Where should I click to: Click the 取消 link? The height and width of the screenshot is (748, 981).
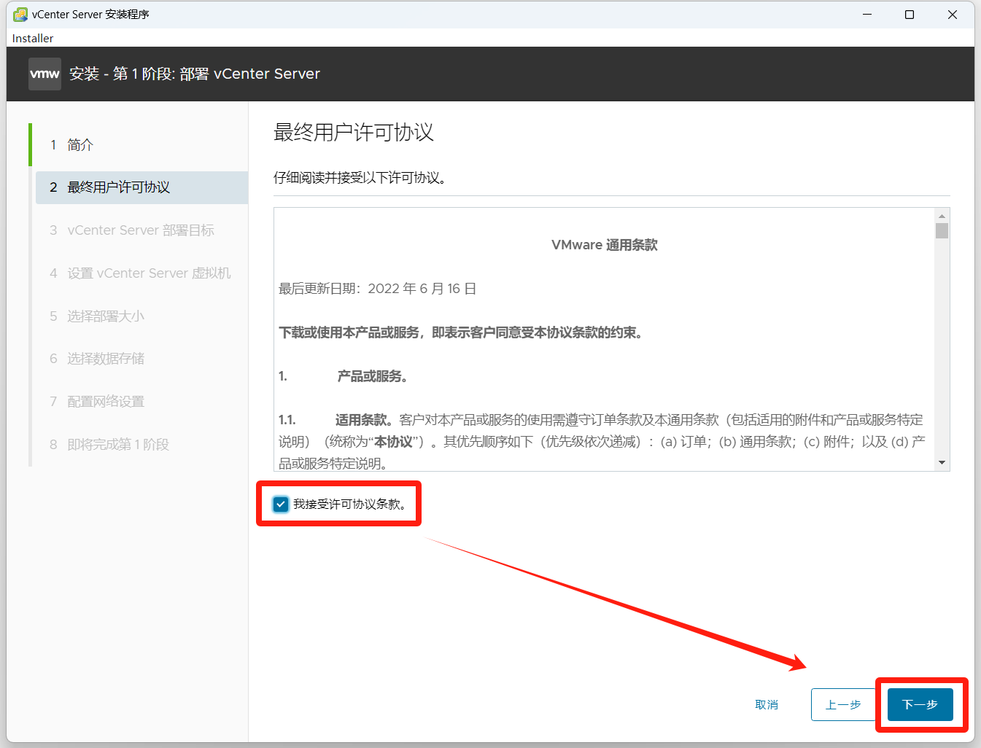coord(766,705)
